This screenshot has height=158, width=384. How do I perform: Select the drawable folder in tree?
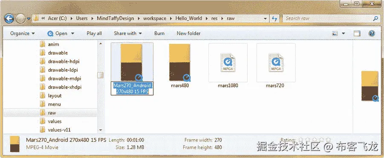(58, 53)
